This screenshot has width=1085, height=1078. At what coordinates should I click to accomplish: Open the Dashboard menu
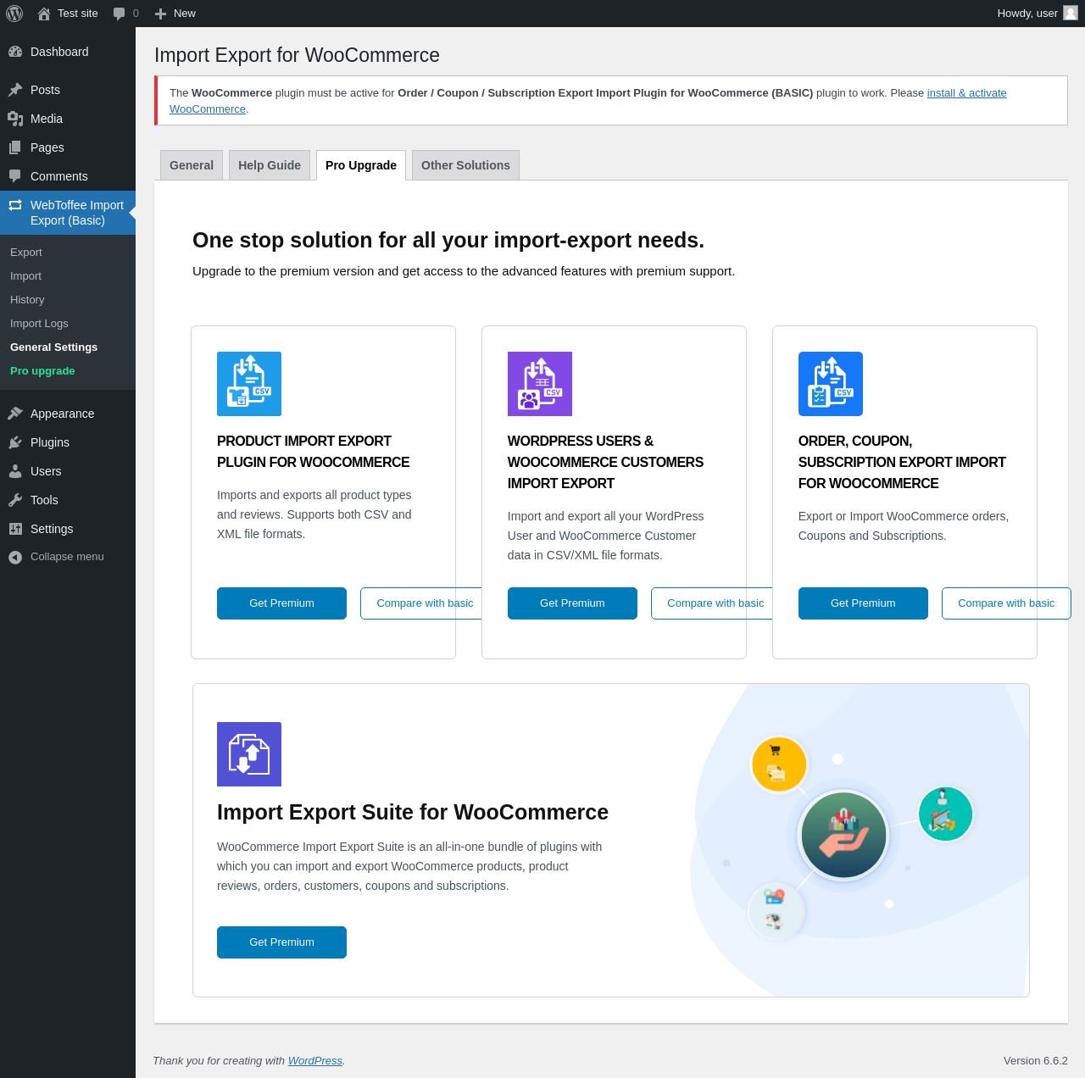68,52
